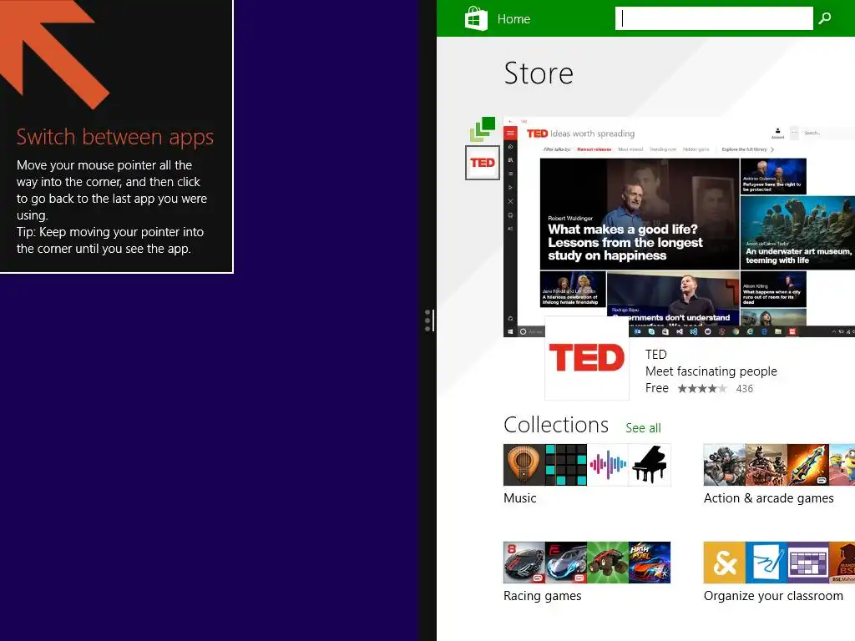Screen dimensions: 855x641
Task: Open the teal drum pad grid icon
Action: click(566, 465)
